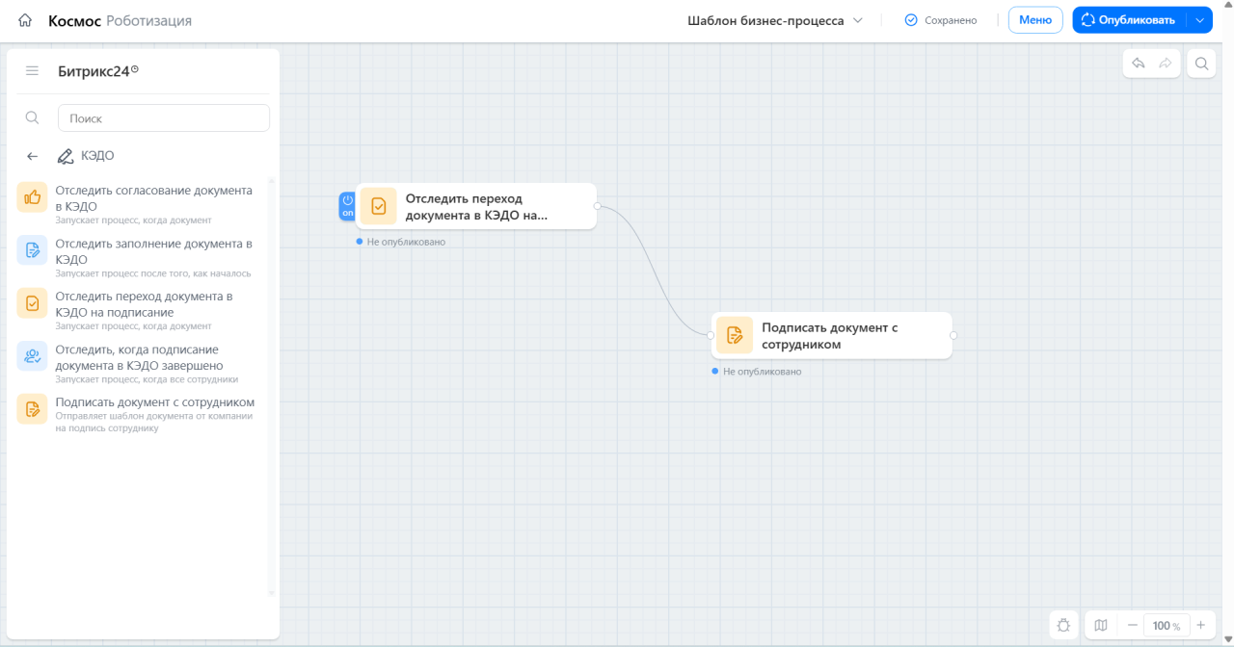The height and width of the screenshot is (647, 1234).
Task: Expand the Шаблон бизнес-процесса dropdown
Action: [775, 20]
